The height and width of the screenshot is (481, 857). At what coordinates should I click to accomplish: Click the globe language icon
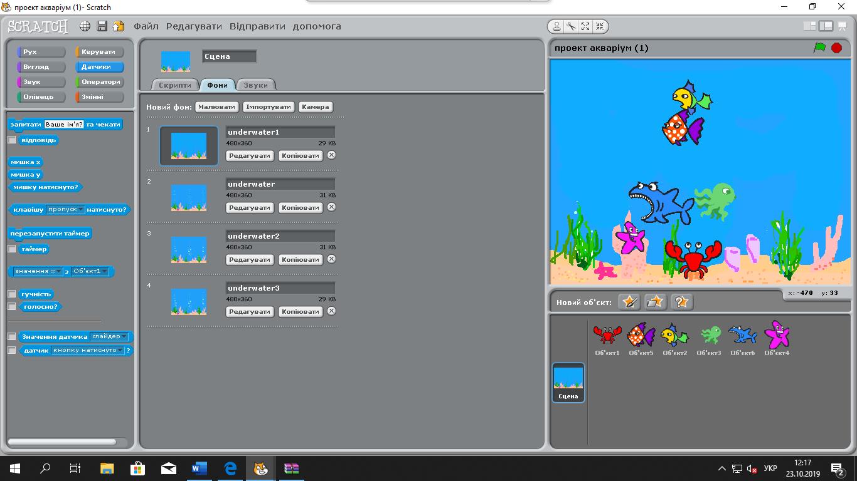click(85, 26)
